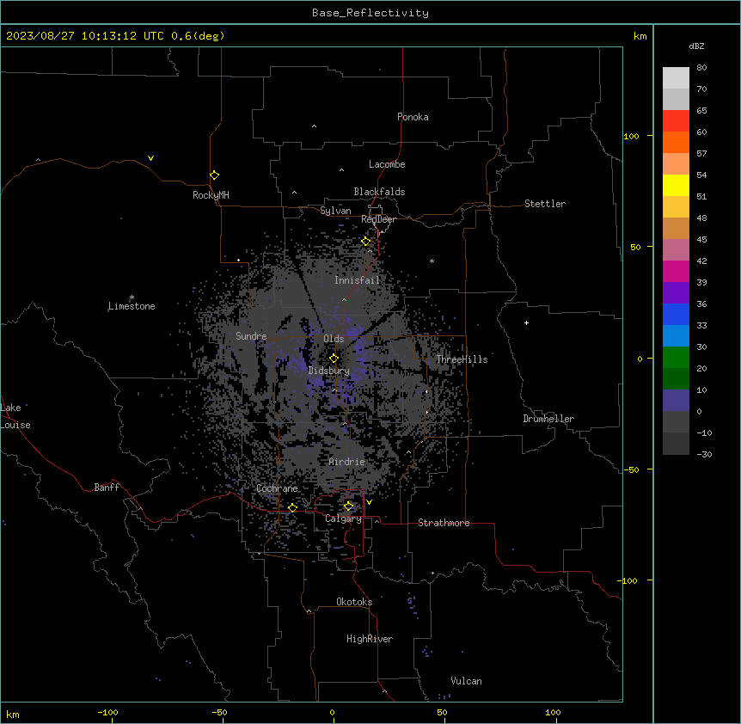This screenshot has height=724, width=741.
Task: Click the RedDeer town label
Action: [378, 219]
